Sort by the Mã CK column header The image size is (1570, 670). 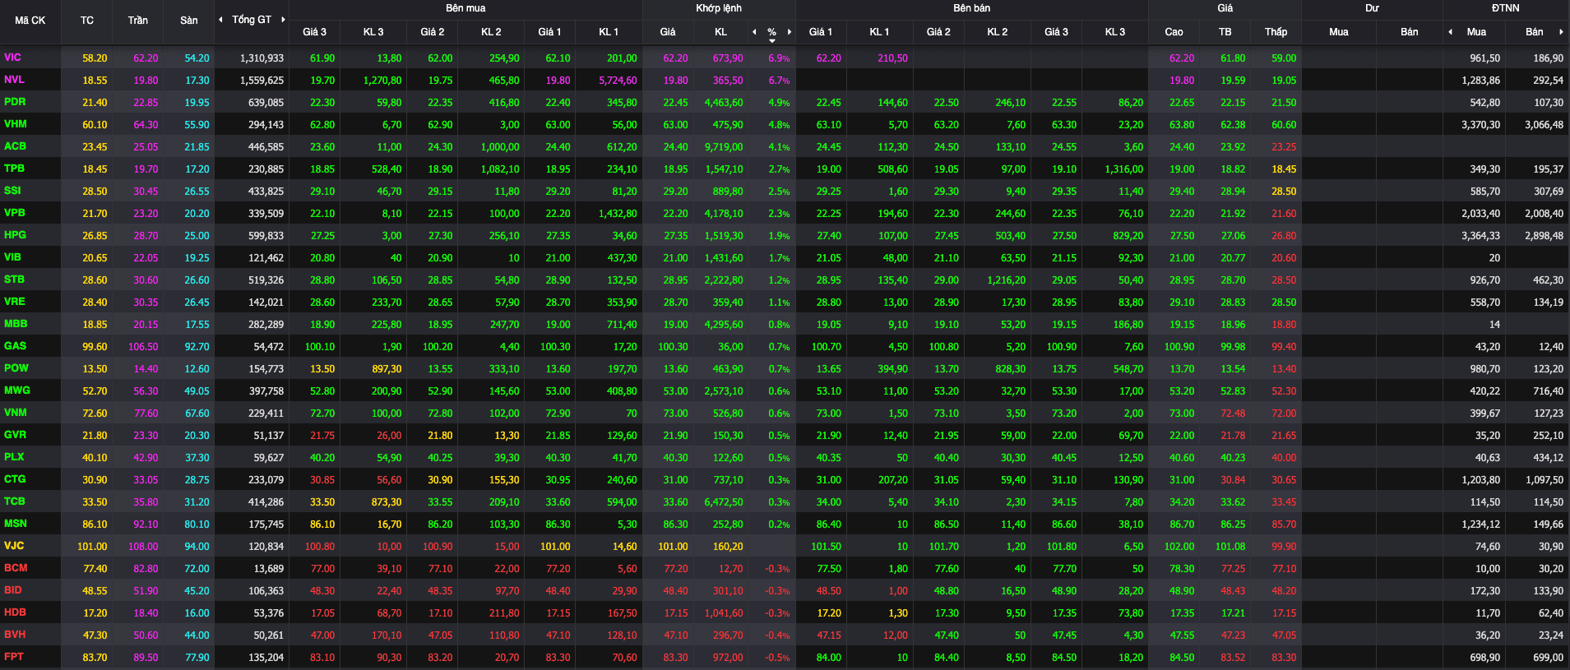point(30,21)
